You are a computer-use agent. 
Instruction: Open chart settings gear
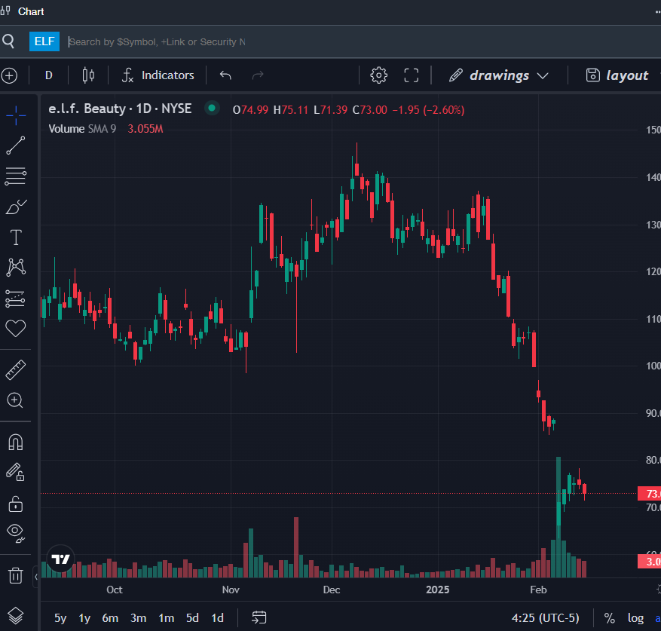point(378,75)
